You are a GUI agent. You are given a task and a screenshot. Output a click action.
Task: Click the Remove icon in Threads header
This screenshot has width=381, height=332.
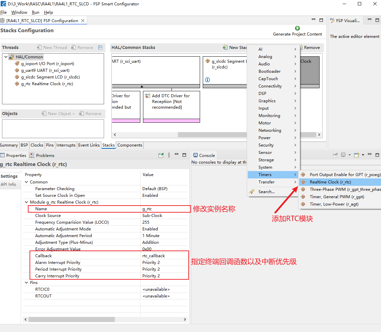(x=74, y=47)
